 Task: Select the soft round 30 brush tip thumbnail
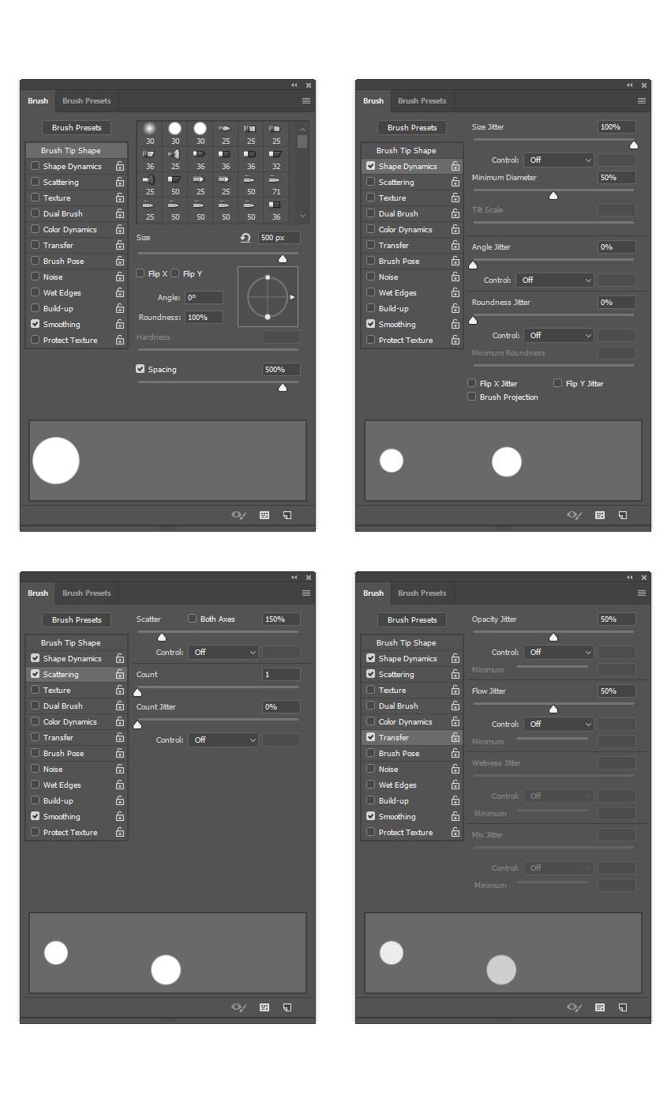(150, 128)
